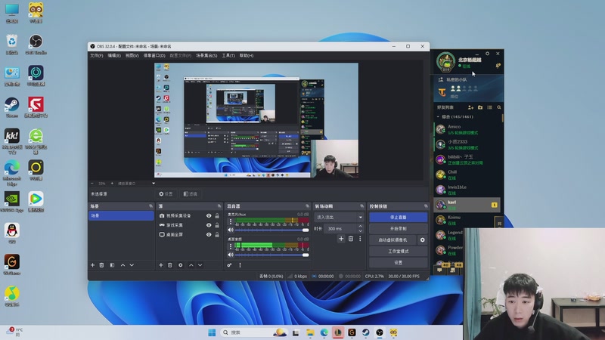The height and width of the screenshot is (340, 605).
Task: Adjust the Mic/Aux volume slider
Action: point(272,230)
